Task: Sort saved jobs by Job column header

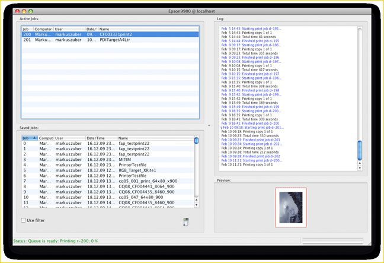Action: (x=30, y=138)
